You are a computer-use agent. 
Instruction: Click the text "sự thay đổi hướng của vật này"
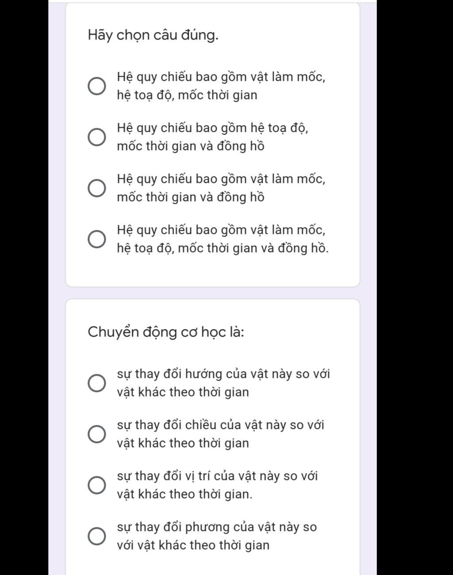pos(223,374)
